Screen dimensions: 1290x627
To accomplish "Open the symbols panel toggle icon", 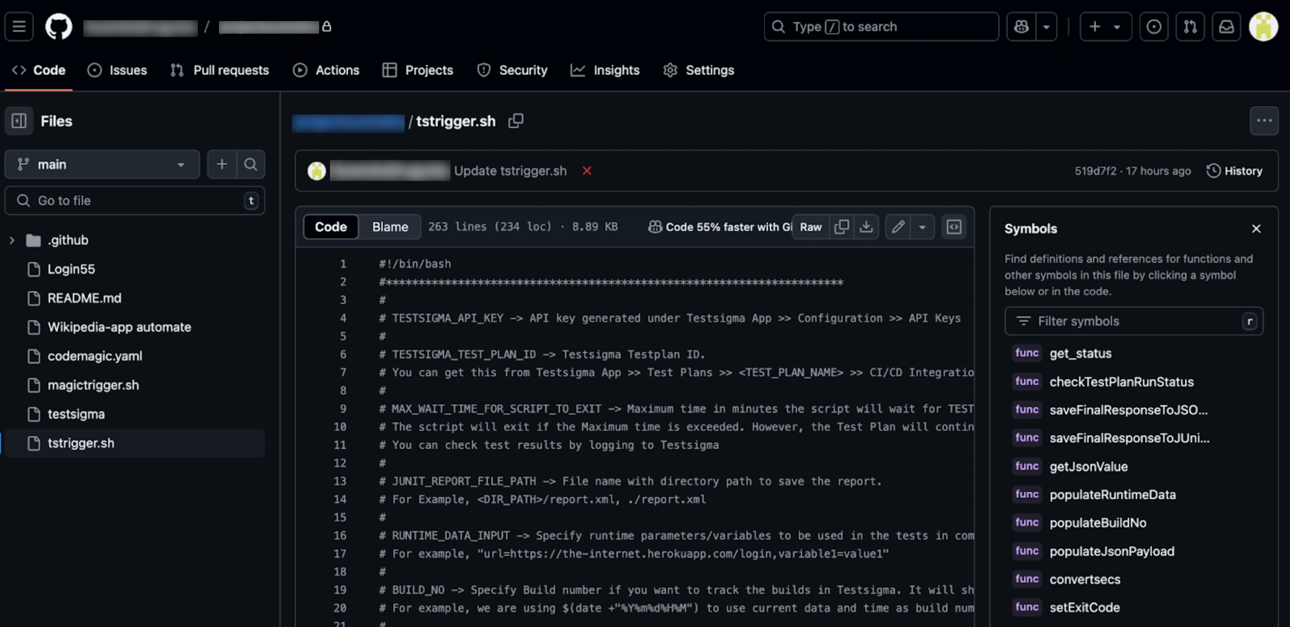I will [x=954, y=227].
